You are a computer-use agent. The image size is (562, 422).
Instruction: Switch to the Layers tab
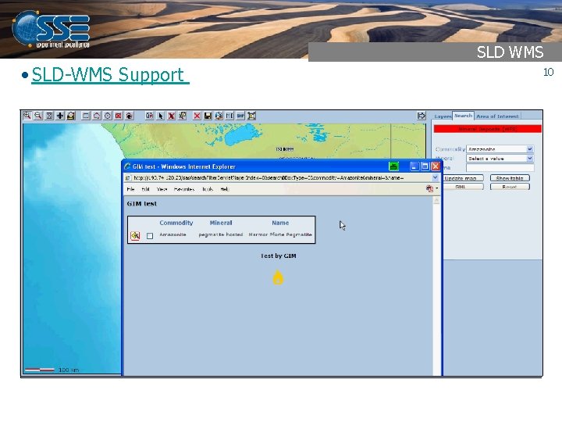443,116
